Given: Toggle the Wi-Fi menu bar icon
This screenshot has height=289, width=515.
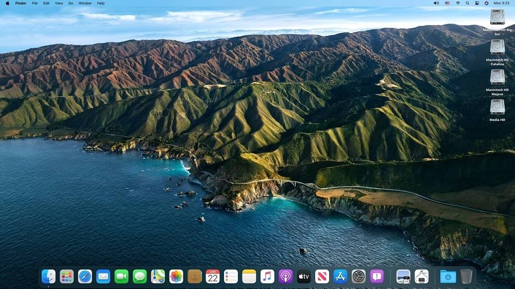Looking at the screenshot, I should click(x=457, y=3).
